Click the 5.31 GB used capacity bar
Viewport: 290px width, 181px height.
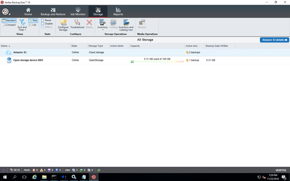coord(157,62)
